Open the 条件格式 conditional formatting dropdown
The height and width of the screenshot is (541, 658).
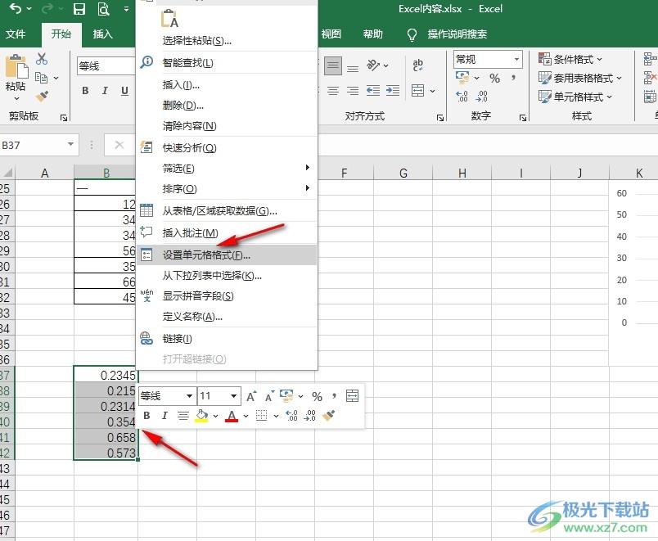570,59
